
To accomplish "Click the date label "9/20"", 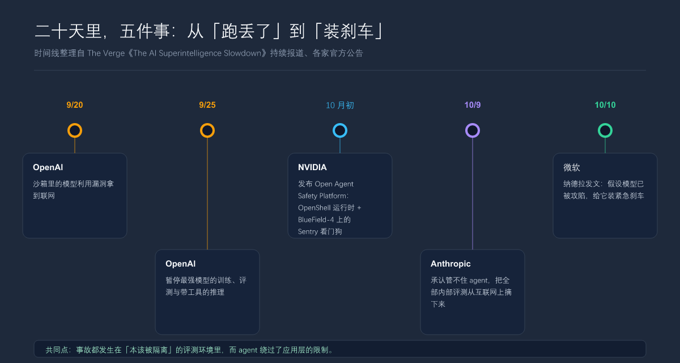I will coord(75,105).
